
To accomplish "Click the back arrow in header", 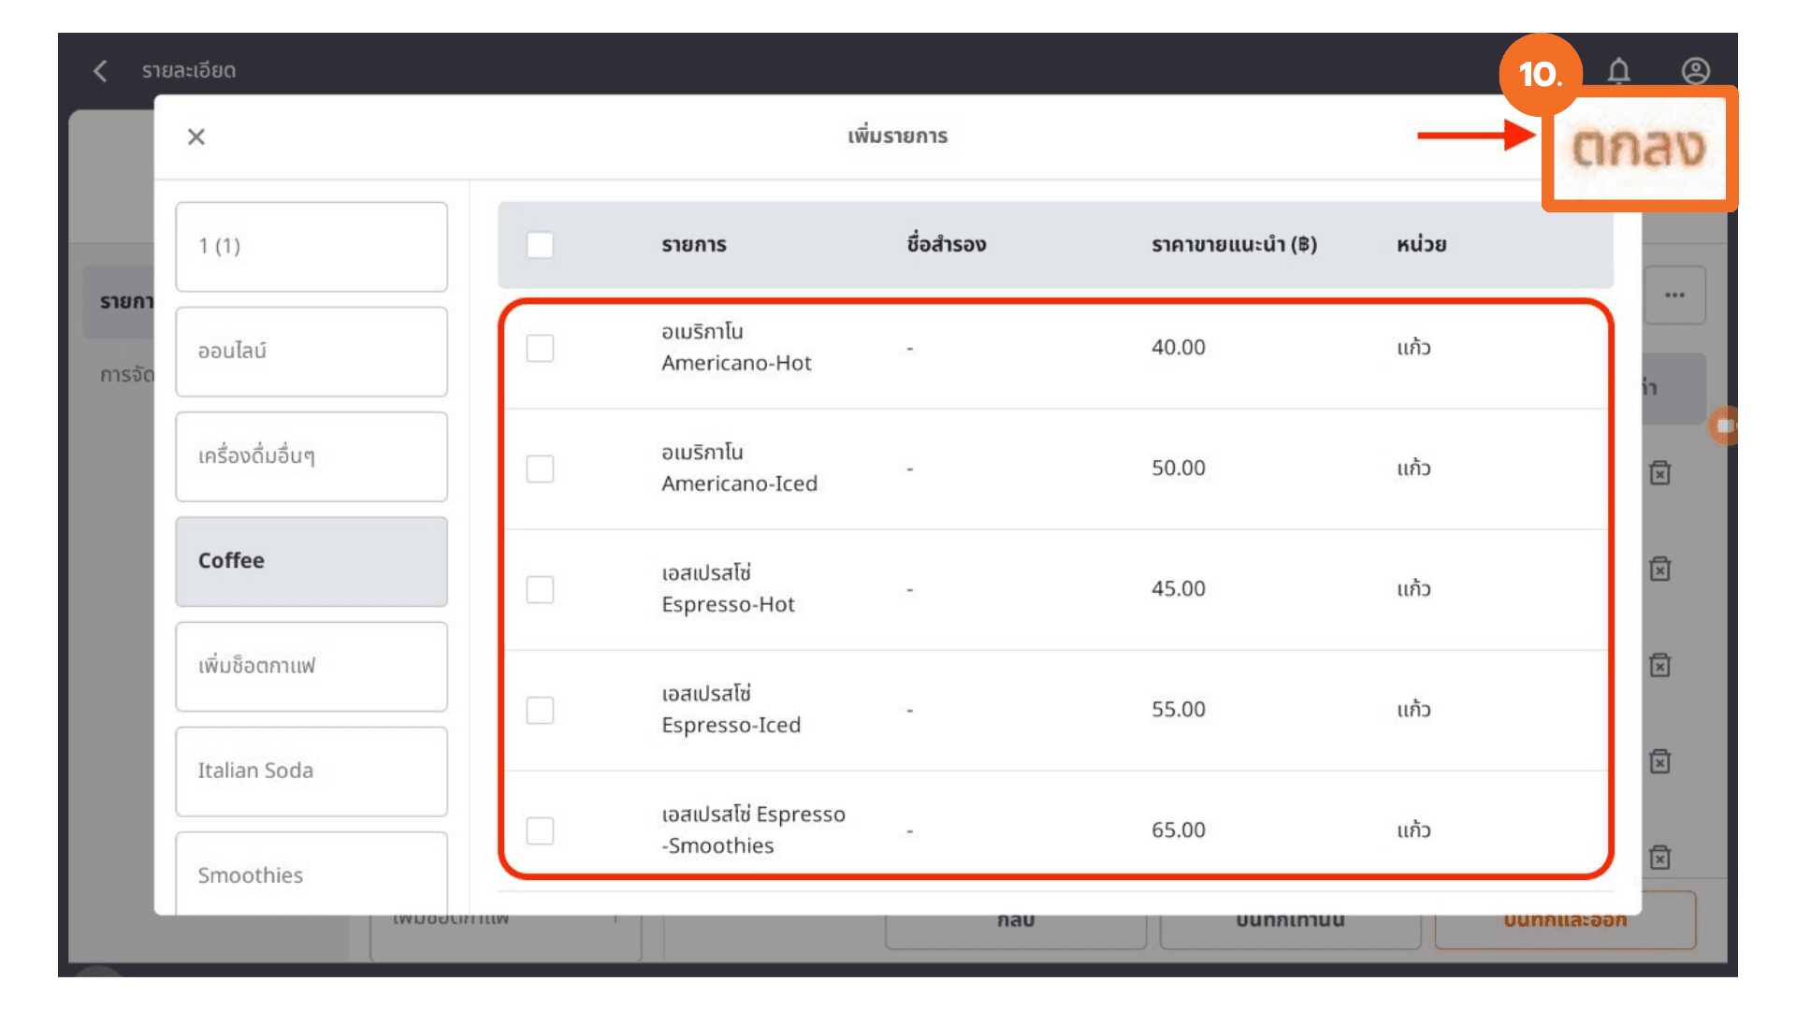I will click(x=101, y=71).
